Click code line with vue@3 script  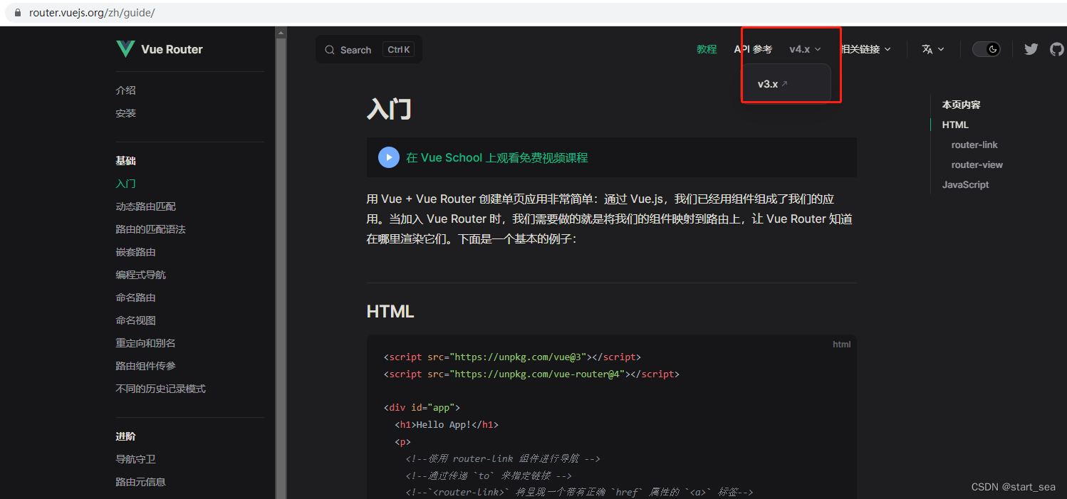click(512, 357)
